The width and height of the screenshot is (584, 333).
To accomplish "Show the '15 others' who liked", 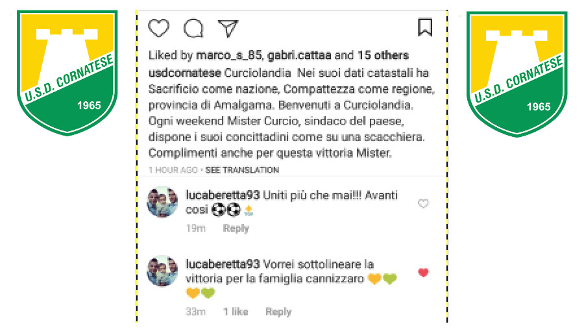I will pyautogui.click(x=383, y=56).
